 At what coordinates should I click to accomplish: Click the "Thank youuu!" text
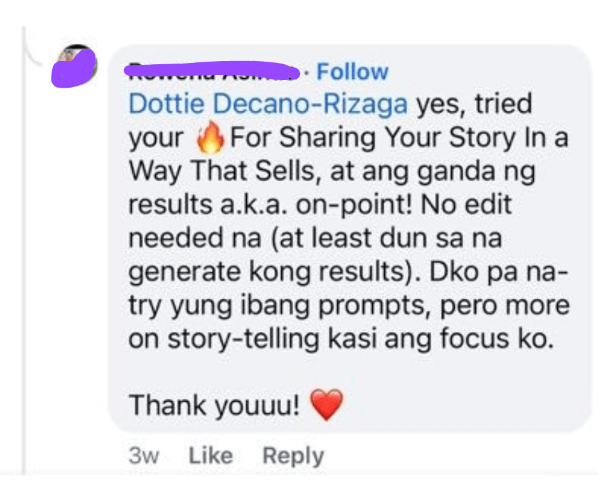[214, 405]
